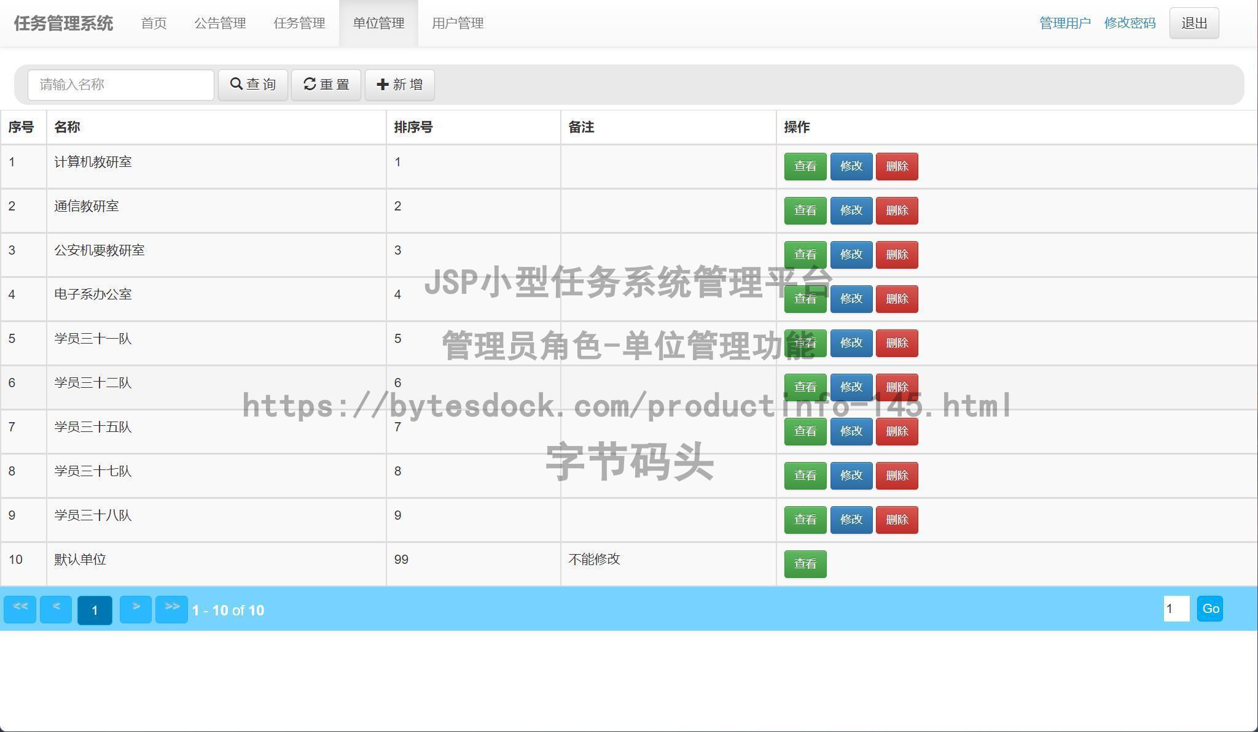Click the 管理用户 link
Screen dimensions: 1258x732
(1065, 23)
